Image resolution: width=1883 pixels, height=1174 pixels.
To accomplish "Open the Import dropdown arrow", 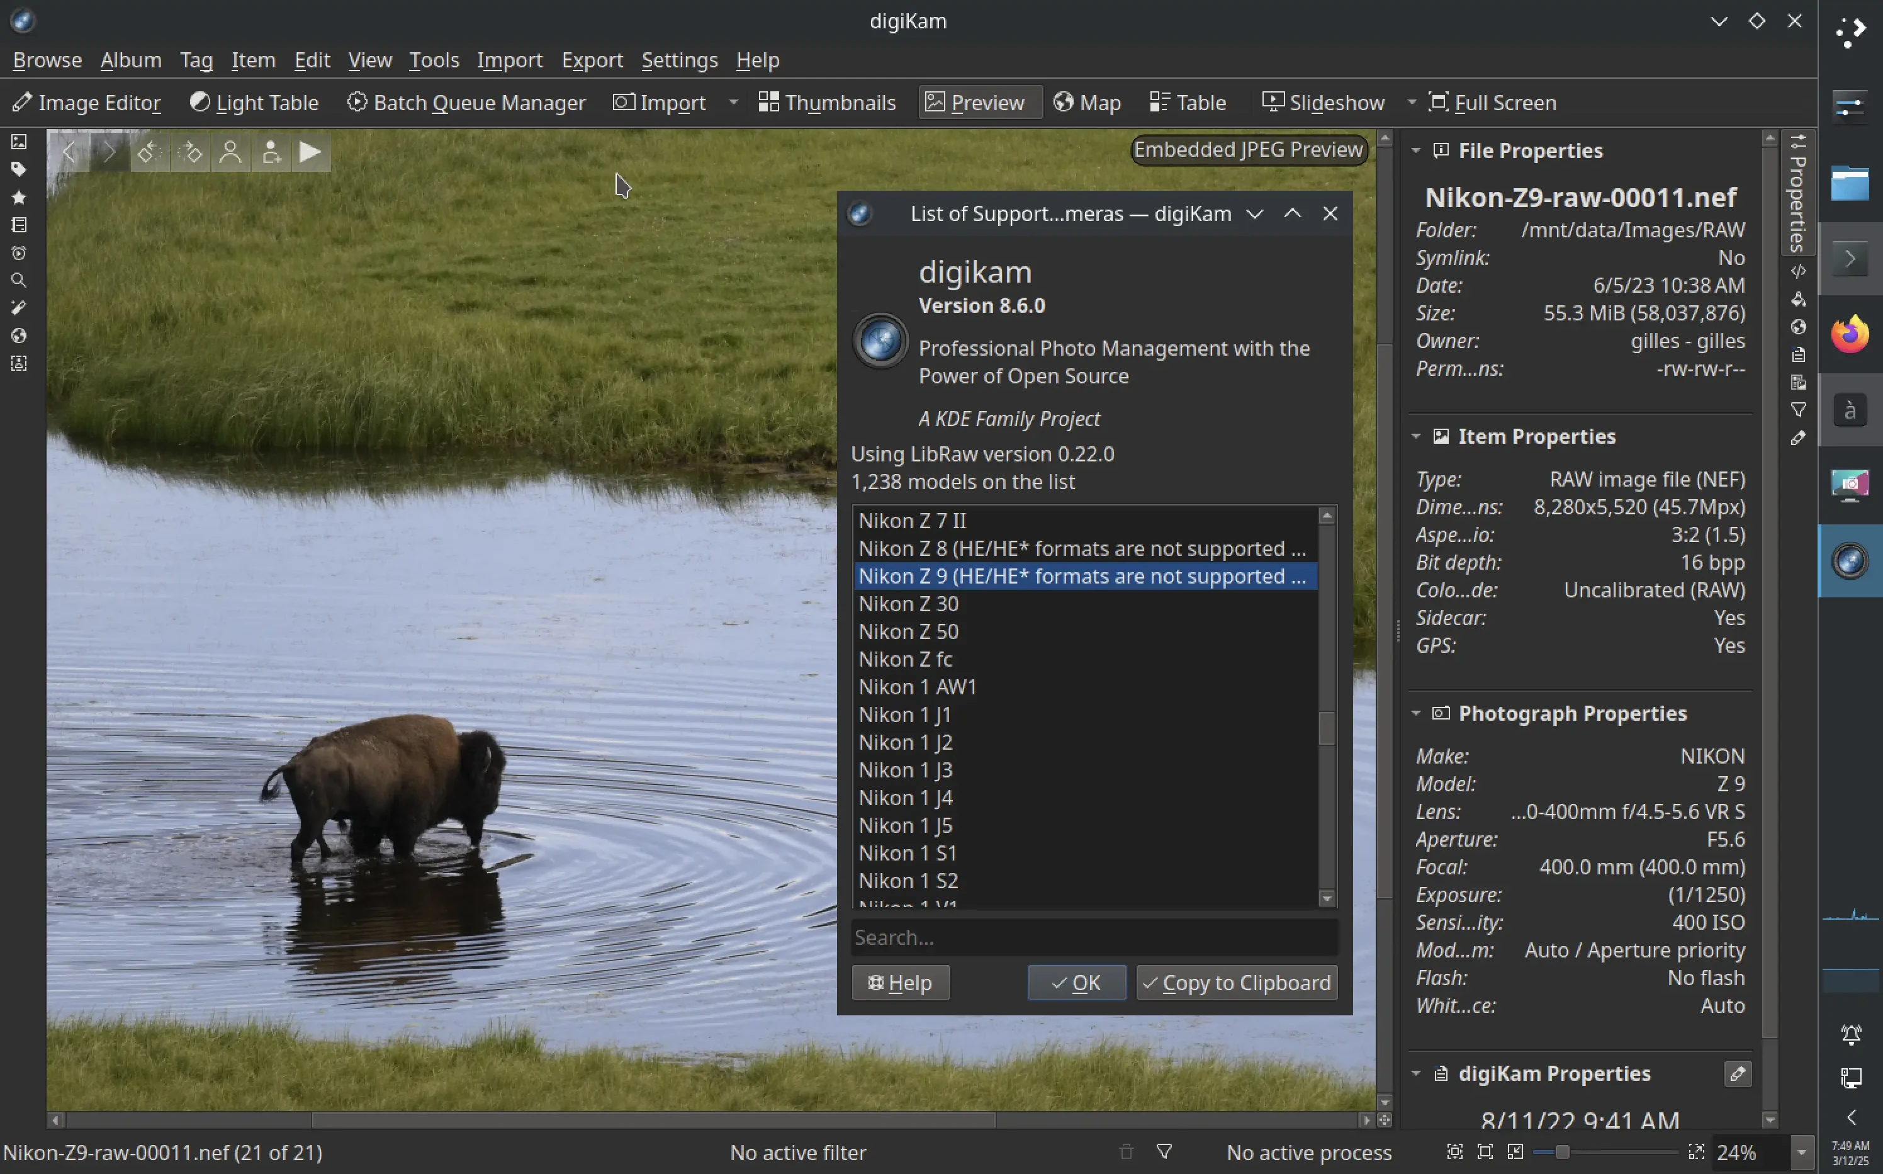I will pos(733,102).
